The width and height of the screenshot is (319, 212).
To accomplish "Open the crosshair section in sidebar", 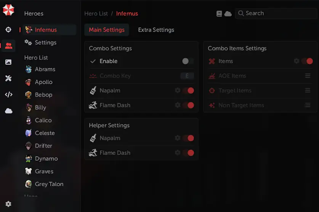I will tap(8, 30).
